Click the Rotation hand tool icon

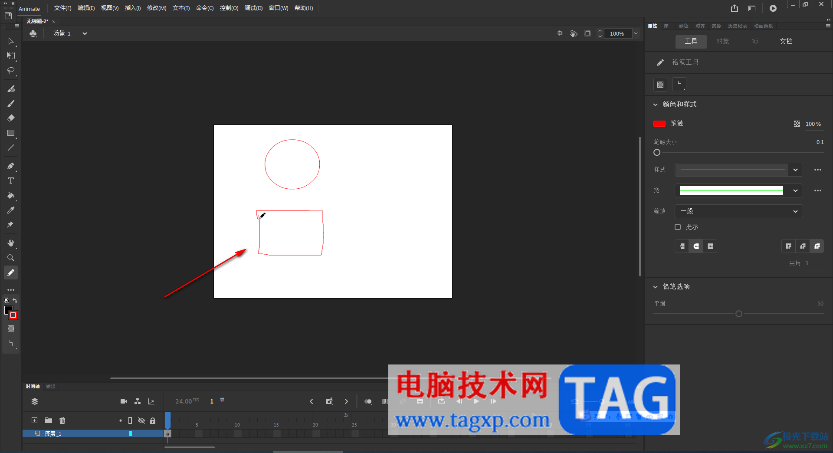pos(574,33)
